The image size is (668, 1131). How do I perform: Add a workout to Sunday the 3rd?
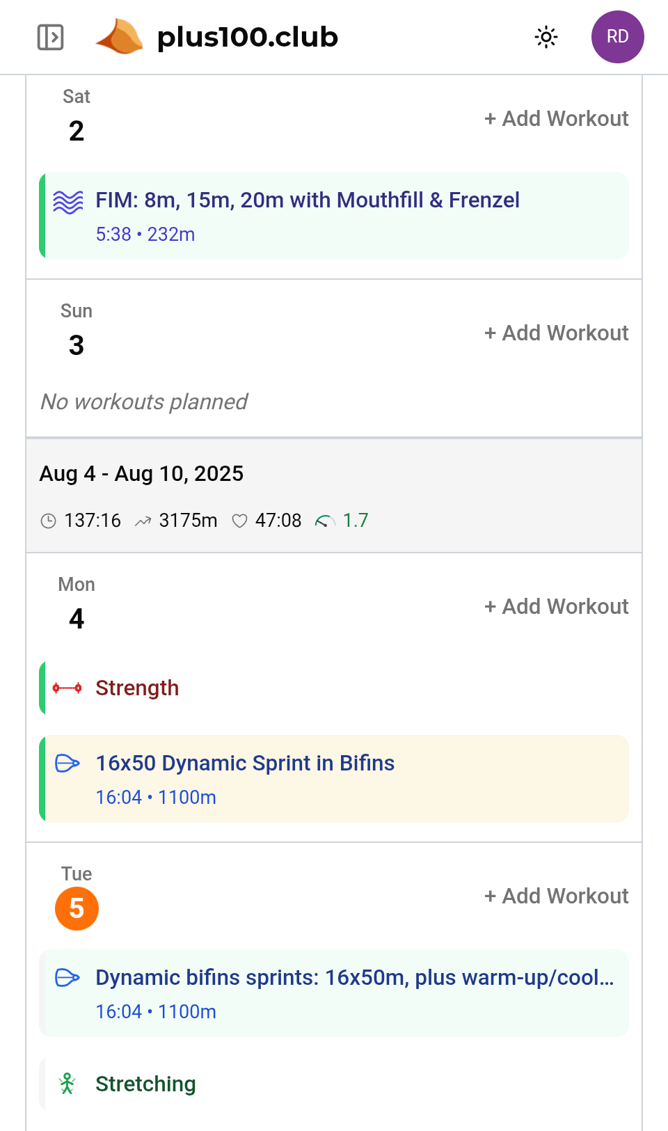point(556,333)
